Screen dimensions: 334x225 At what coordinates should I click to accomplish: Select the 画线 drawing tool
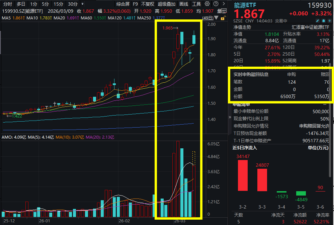coord(184,4)
